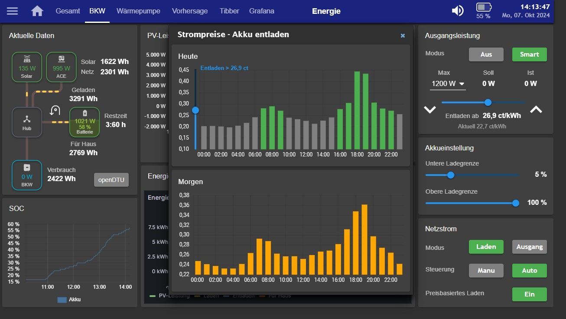Open the ACE charger node
The image size is (566, 319).
point(61,67)
